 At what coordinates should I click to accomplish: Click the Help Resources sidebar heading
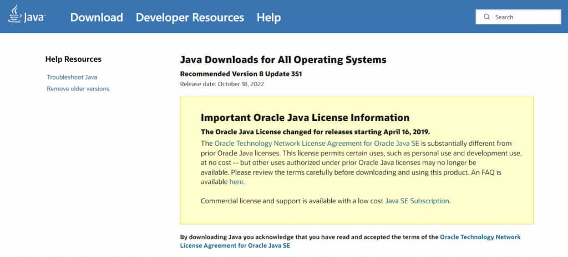[73, 59]
